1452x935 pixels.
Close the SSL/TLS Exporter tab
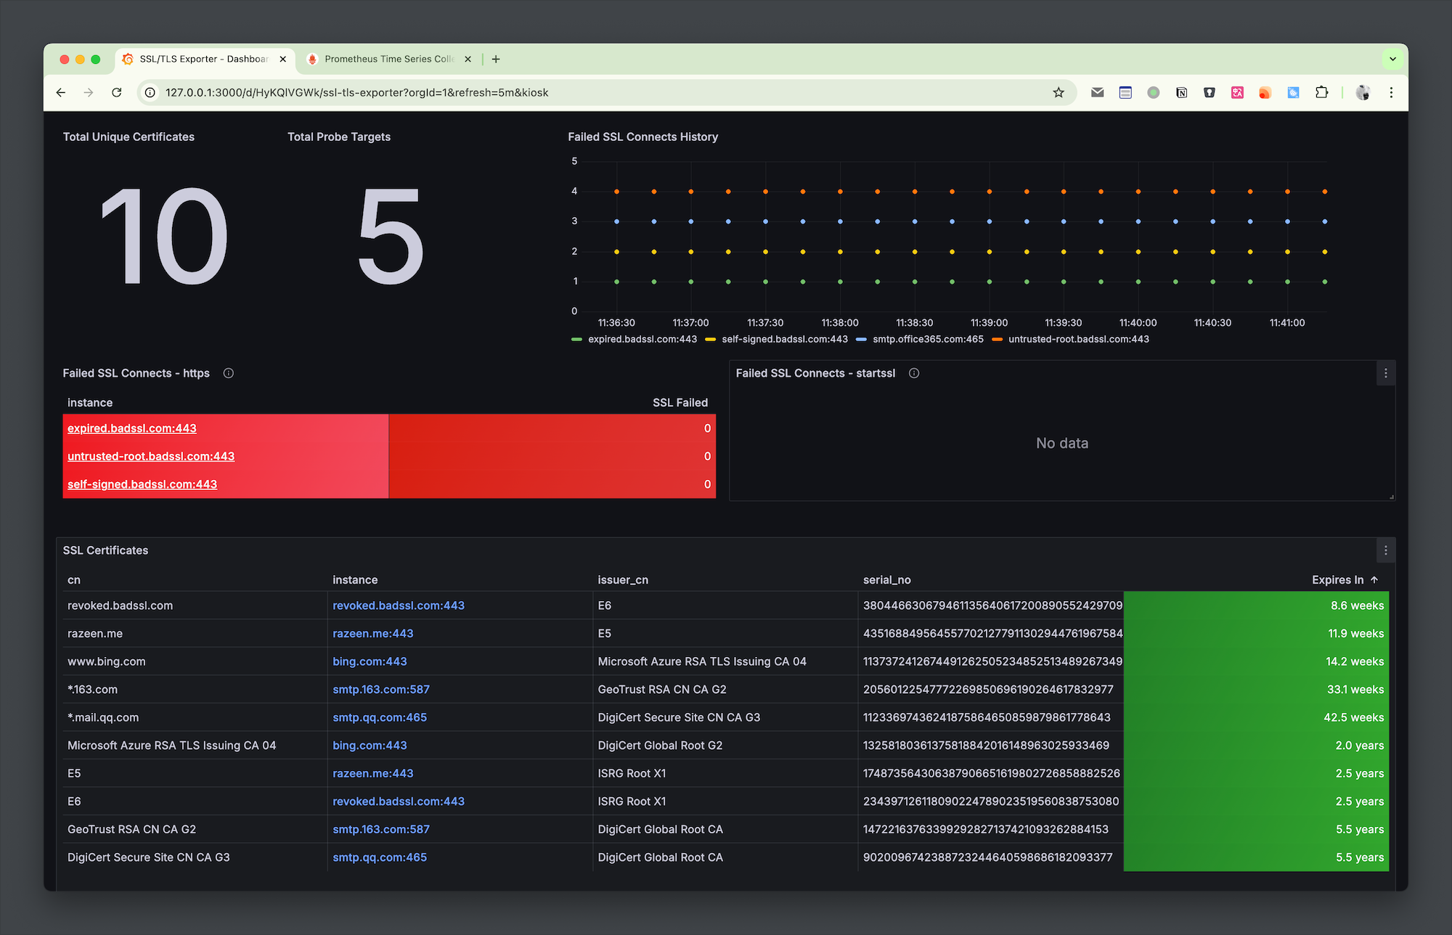pyautogui.click(x=283, y=60)
